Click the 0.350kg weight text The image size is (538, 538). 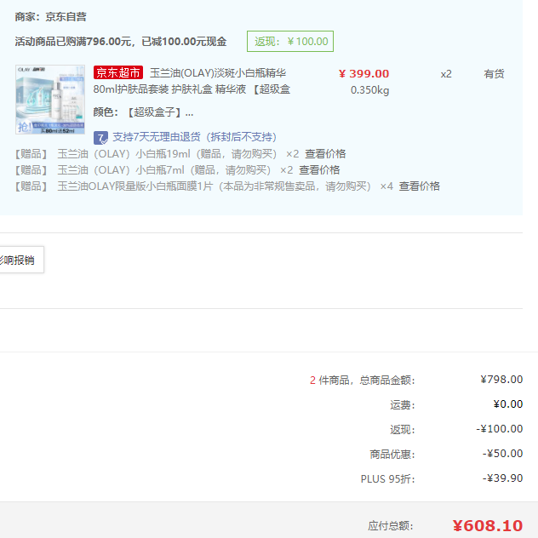click(369, 90)
